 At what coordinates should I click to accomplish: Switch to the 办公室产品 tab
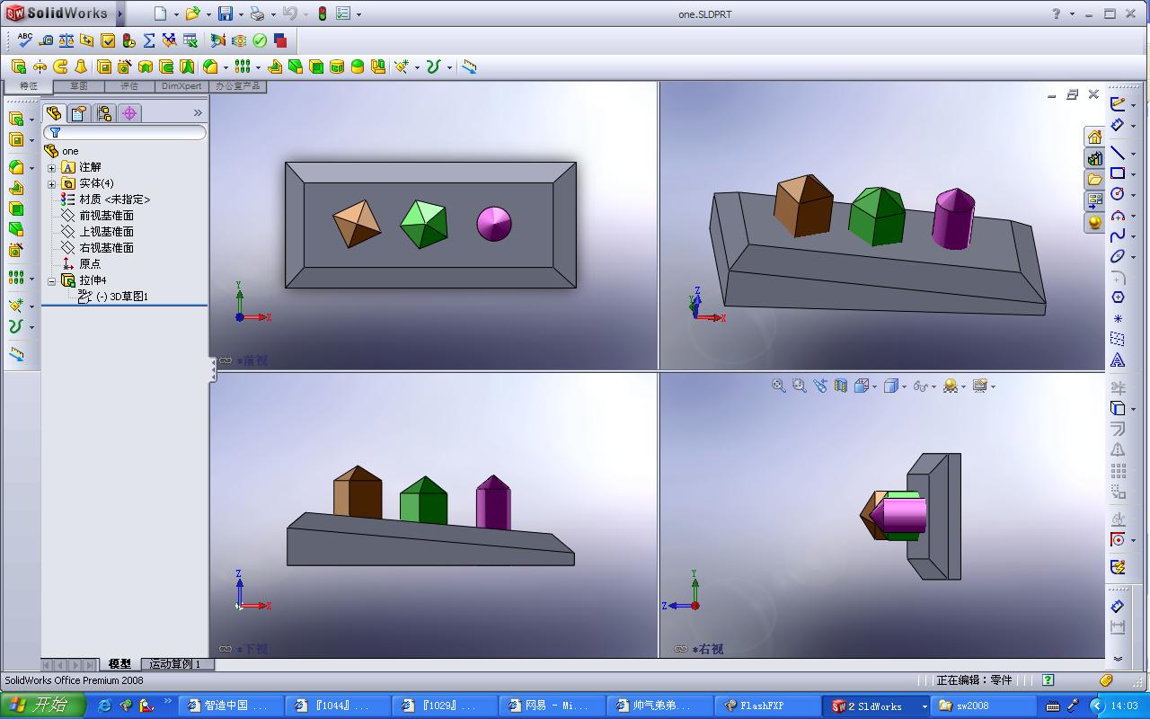tap(237, 86)
